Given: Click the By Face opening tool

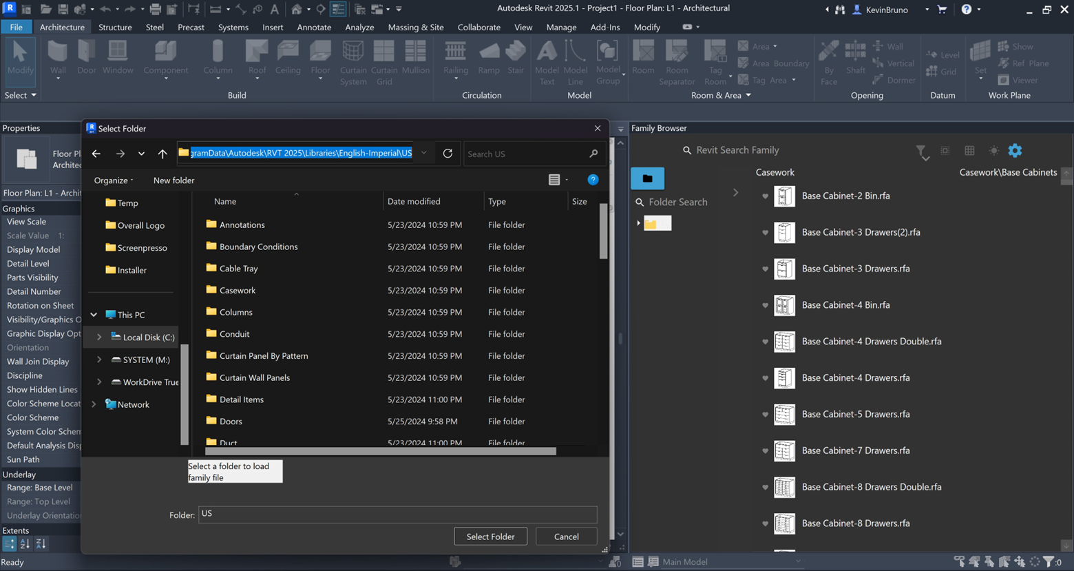Looking at the screenshot, I should [x=829, y=62].
